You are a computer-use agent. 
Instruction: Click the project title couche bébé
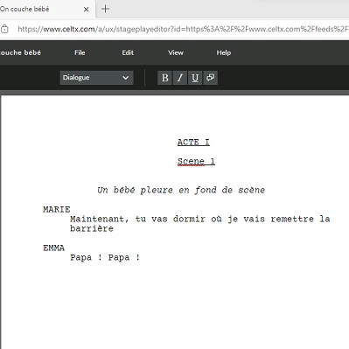tap(20, 52)
